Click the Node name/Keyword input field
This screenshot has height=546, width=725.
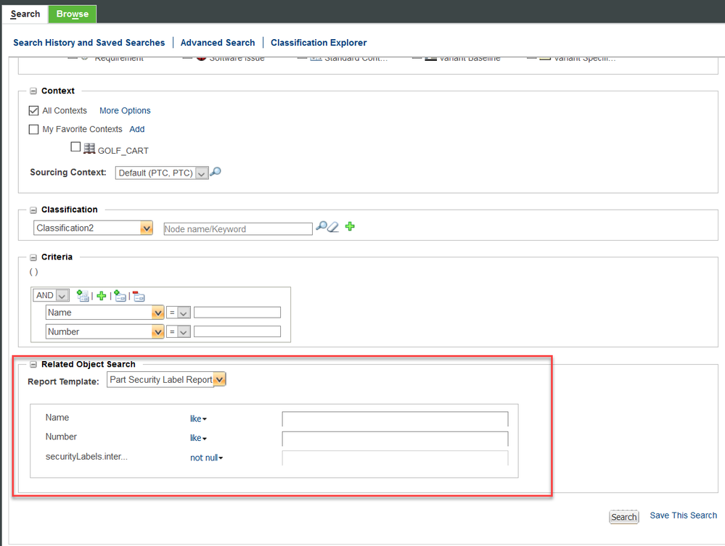point(238,229)
